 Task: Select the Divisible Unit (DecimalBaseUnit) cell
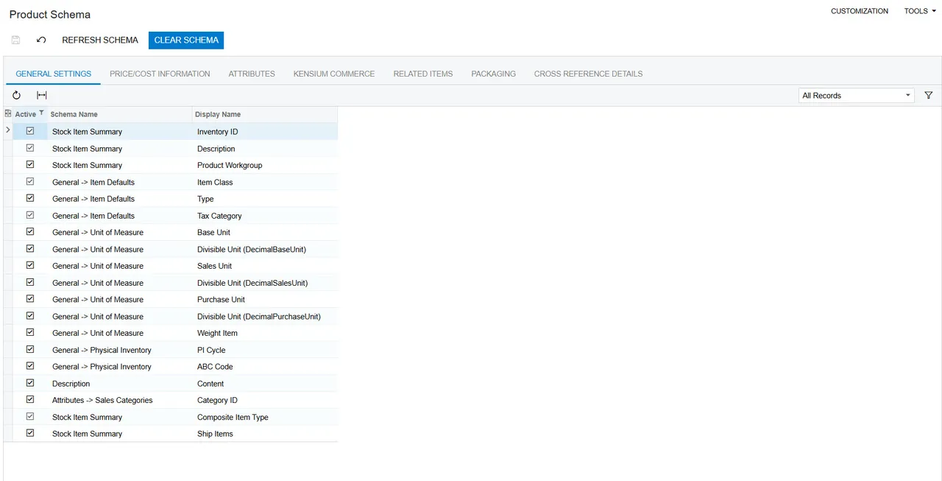[x=265, y=249]
